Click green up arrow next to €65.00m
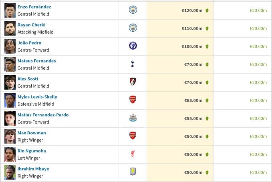The image size is (272, 182). click(x=207, y=100)
